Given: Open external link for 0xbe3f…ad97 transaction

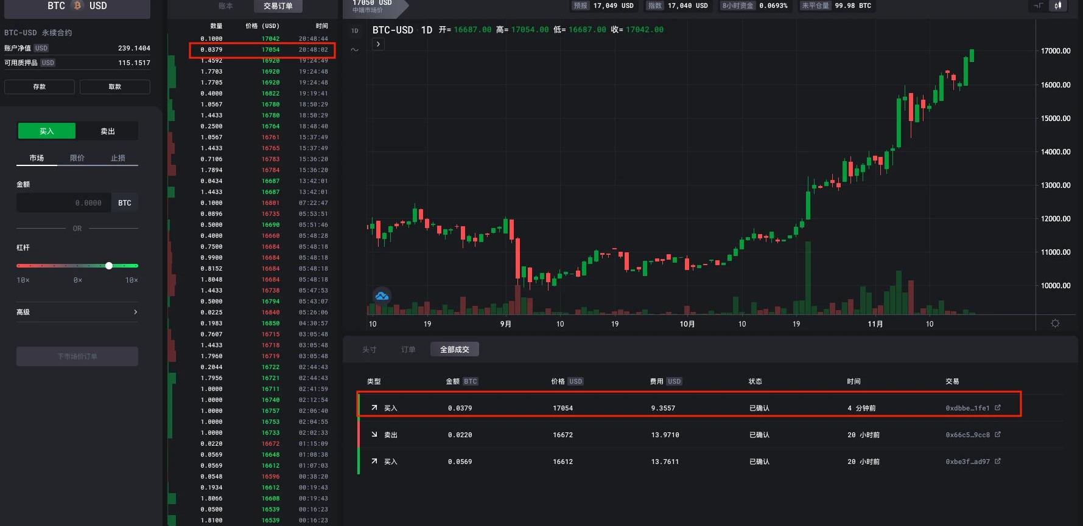Looking at the screenshot, I should click(x=997, y=462).
